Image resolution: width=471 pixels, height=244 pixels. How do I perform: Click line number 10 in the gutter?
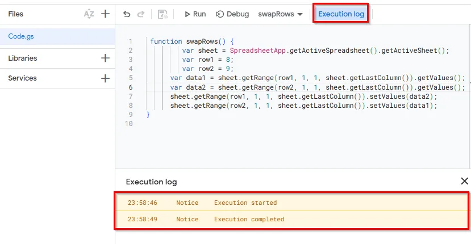coord(129,123)
